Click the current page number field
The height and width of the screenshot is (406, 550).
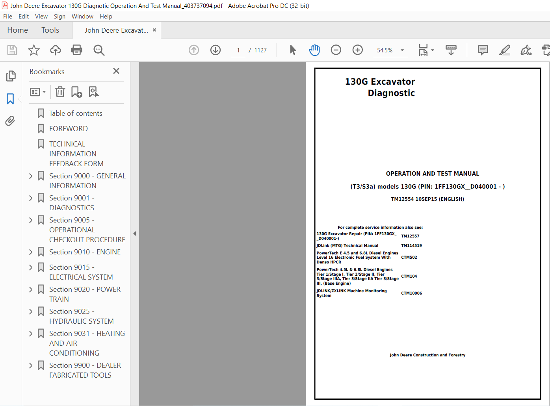tap(238, 50)
